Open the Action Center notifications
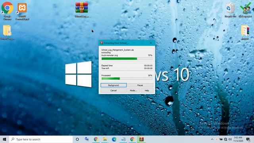 248,139
